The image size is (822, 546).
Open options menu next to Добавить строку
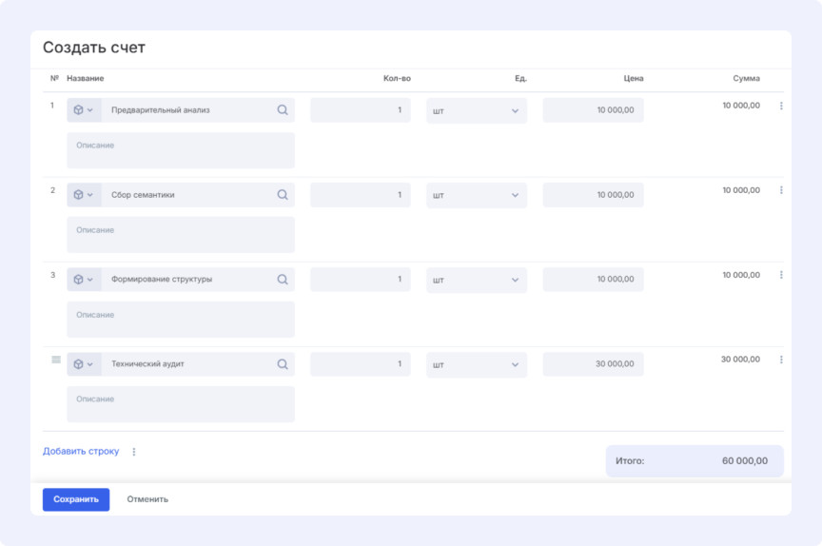[134, 452]
